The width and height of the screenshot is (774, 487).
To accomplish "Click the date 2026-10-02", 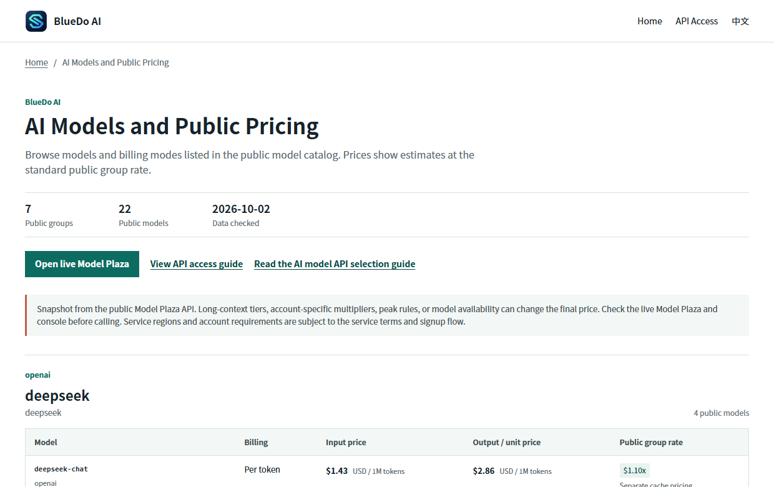I will [241, 209].
